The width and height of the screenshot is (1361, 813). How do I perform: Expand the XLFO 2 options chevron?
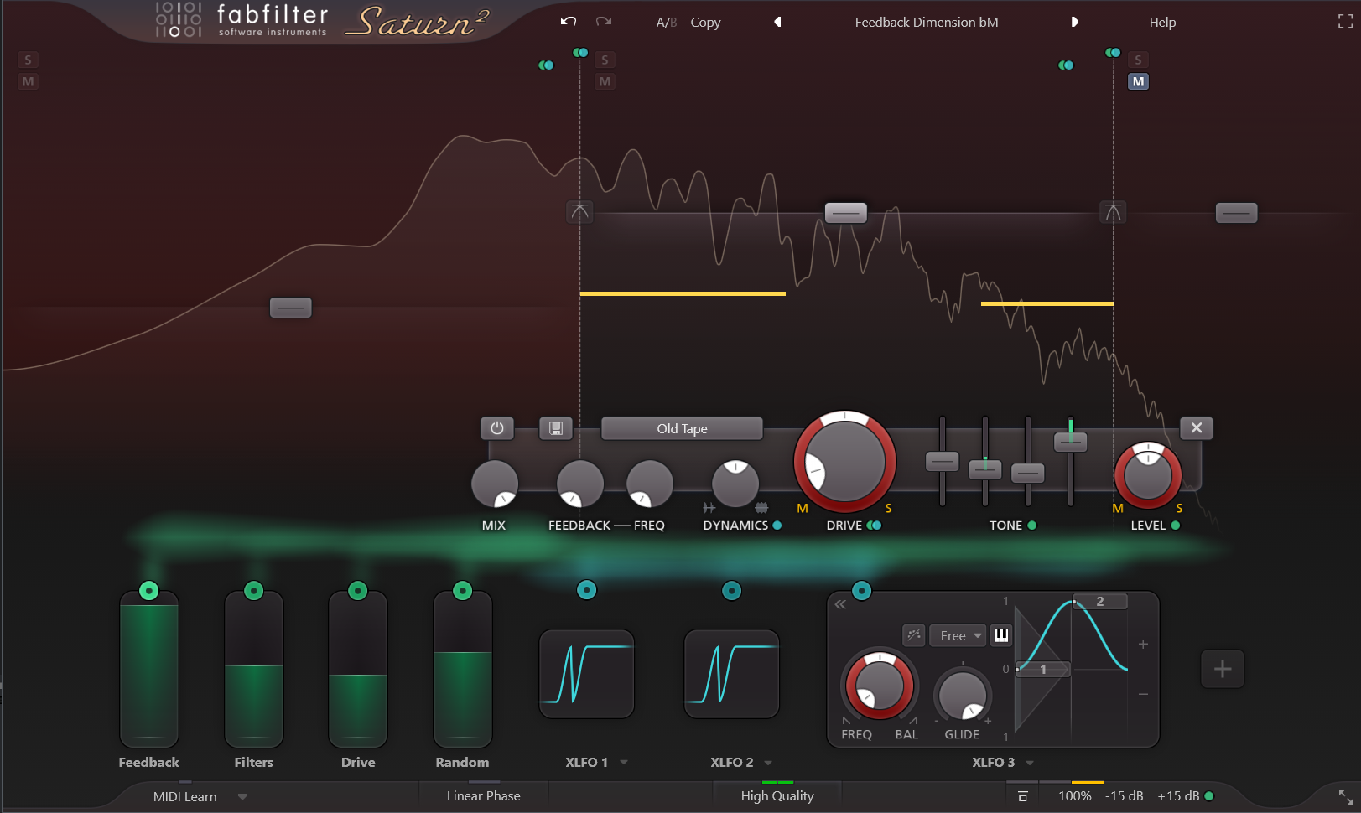770,763
